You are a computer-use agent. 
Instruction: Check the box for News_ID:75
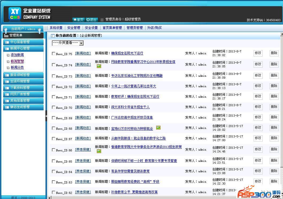pyautogui.click(x=53, y=53)
